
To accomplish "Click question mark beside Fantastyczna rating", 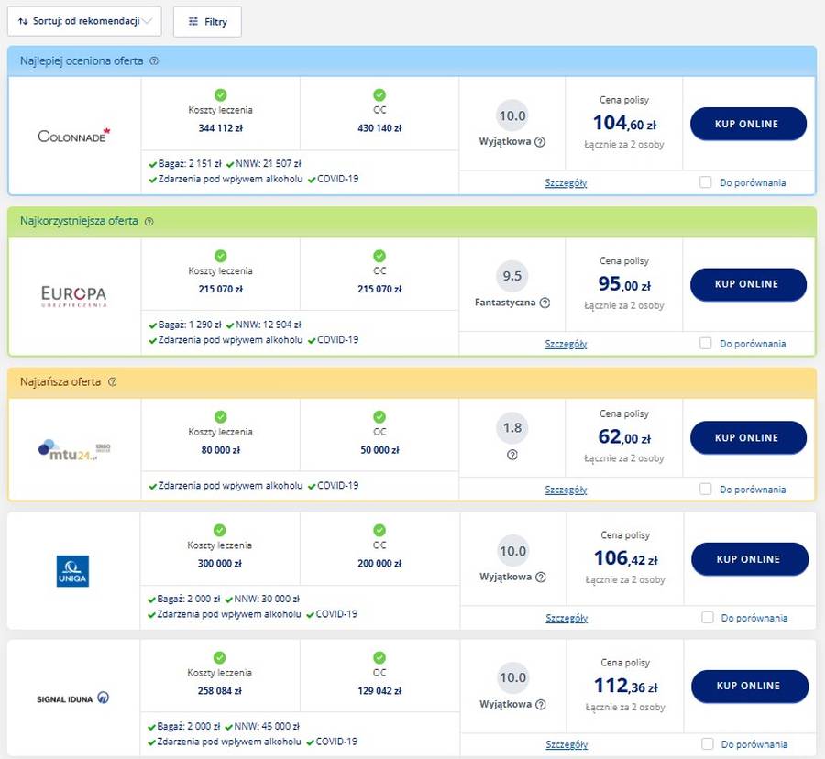I will [x=545, y=302].
